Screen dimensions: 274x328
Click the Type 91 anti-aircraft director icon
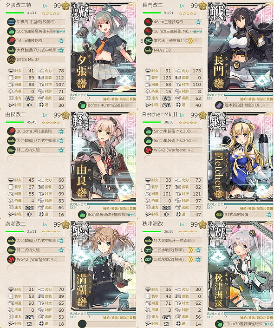pyautogui.click(x=219, y=215)
